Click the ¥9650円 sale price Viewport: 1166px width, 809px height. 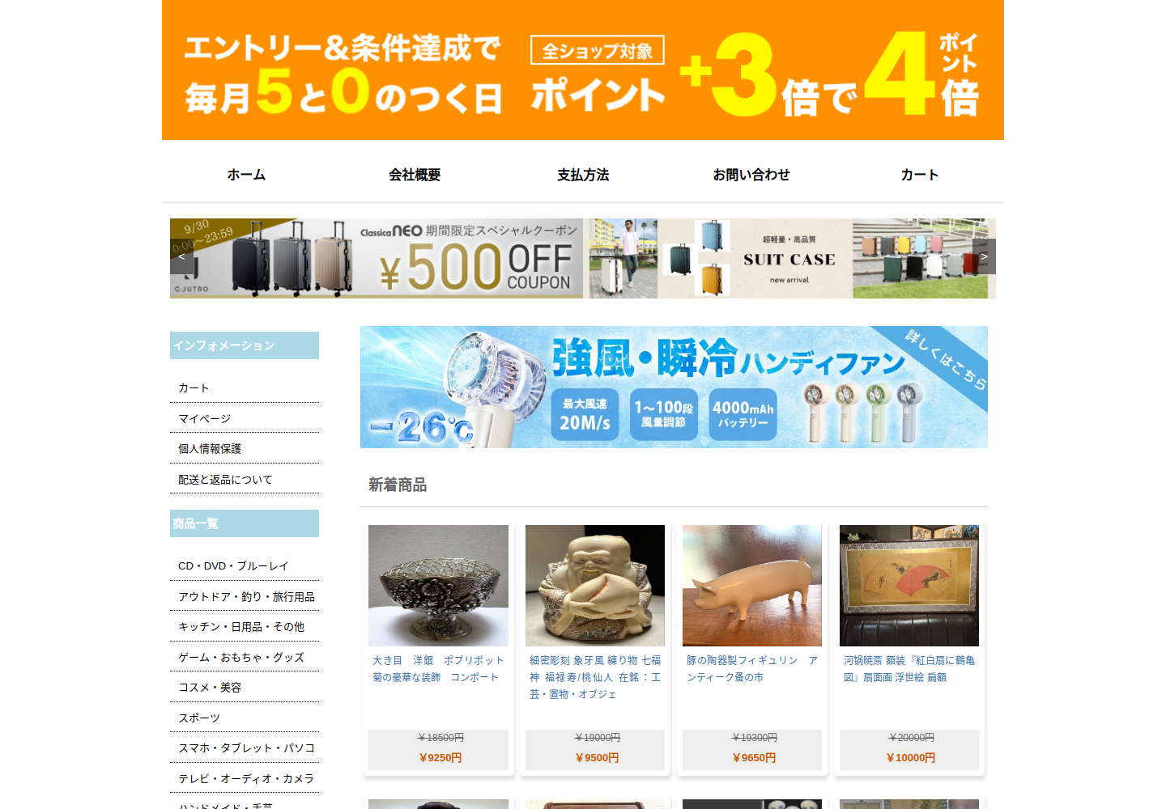[x=754, y=758]
